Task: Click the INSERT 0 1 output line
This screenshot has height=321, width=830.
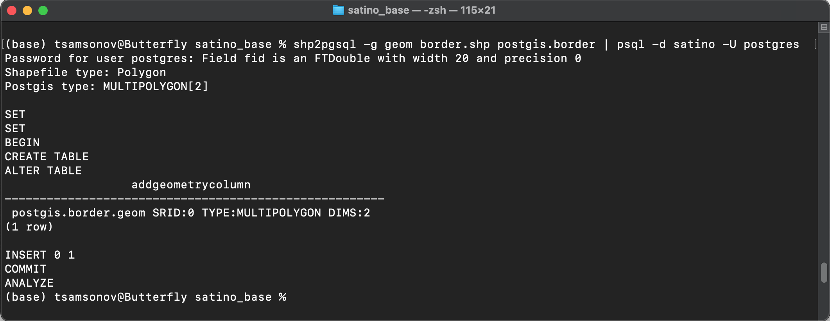Action: (x=39, y=255)
